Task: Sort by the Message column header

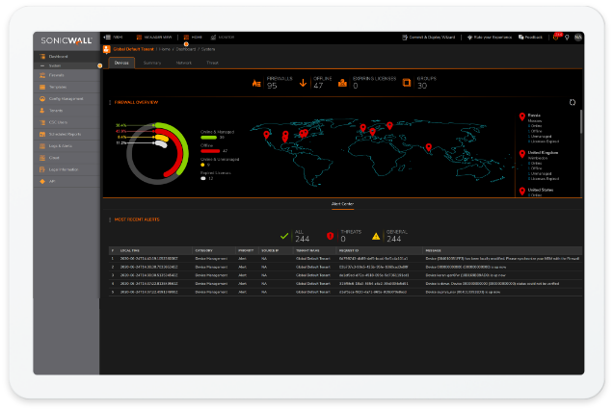Action: tap(434, 250)
